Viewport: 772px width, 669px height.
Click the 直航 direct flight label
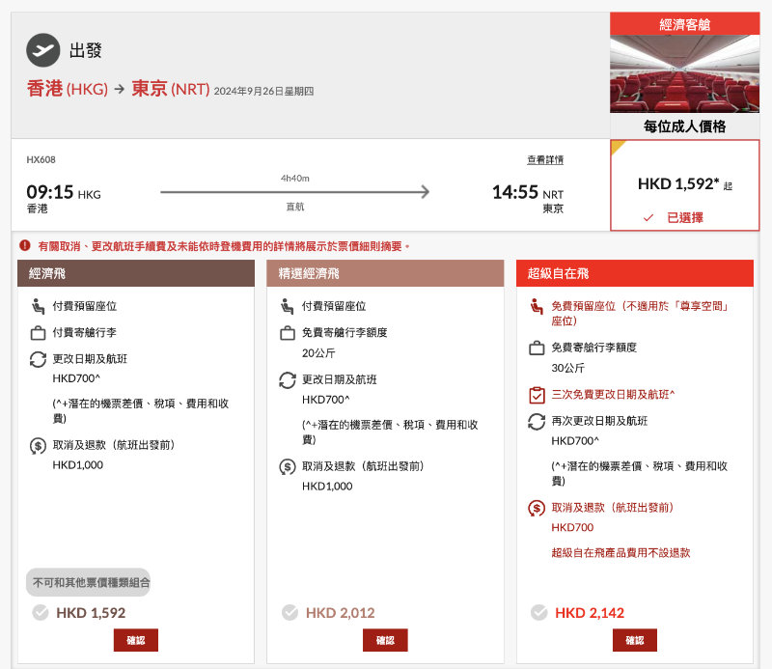click(295, 207)
